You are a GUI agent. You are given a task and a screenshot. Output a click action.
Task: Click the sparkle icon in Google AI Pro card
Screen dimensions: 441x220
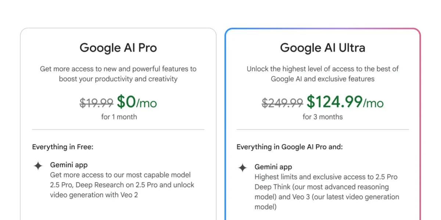pos(38,166)
